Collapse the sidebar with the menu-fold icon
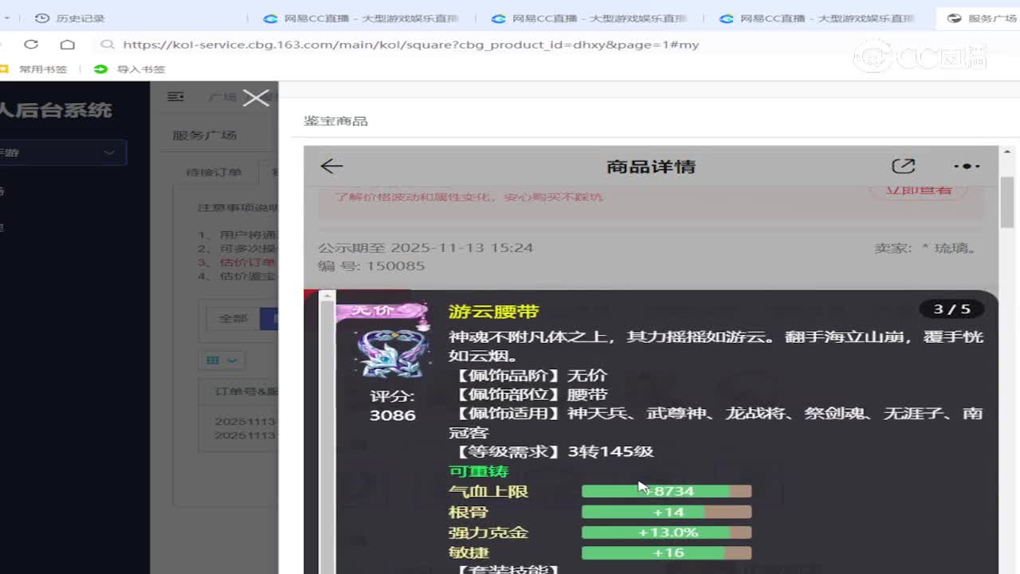The width and height of the screenshot is (1020, 574). tap(176, 97)
